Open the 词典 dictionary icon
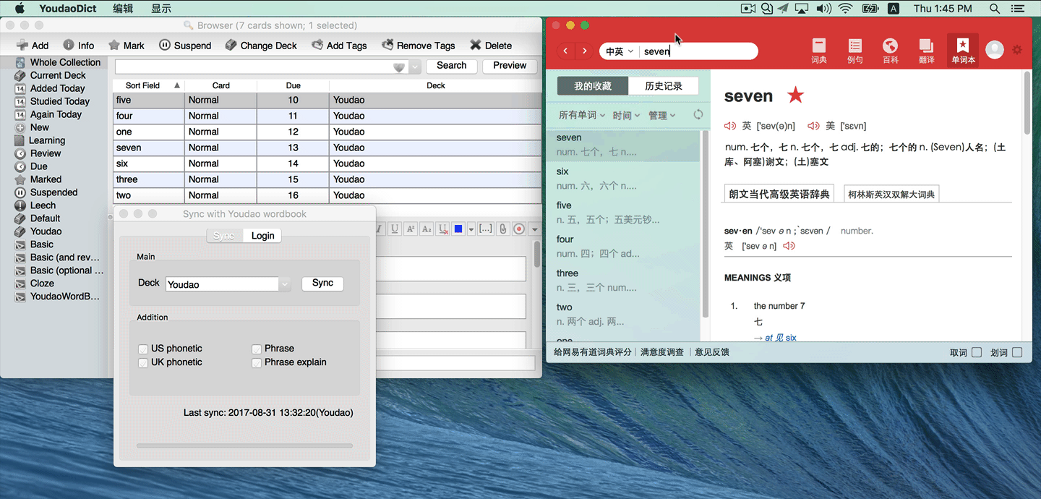Viewport: 1041px width, 499px height. coord(819,51)
